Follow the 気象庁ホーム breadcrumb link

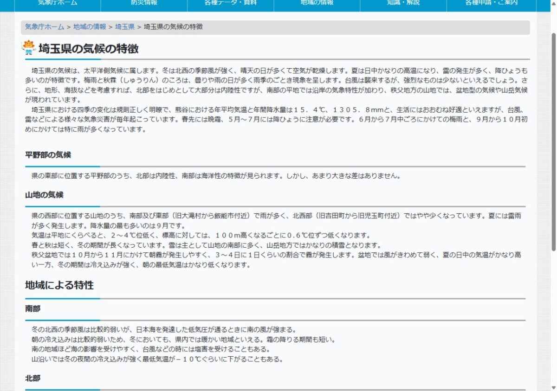pos(45,27)
